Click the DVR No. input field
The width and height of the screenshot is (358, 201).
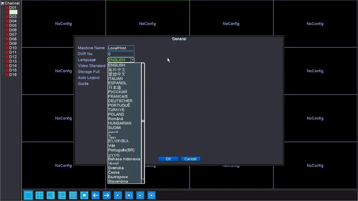(121, 54)
